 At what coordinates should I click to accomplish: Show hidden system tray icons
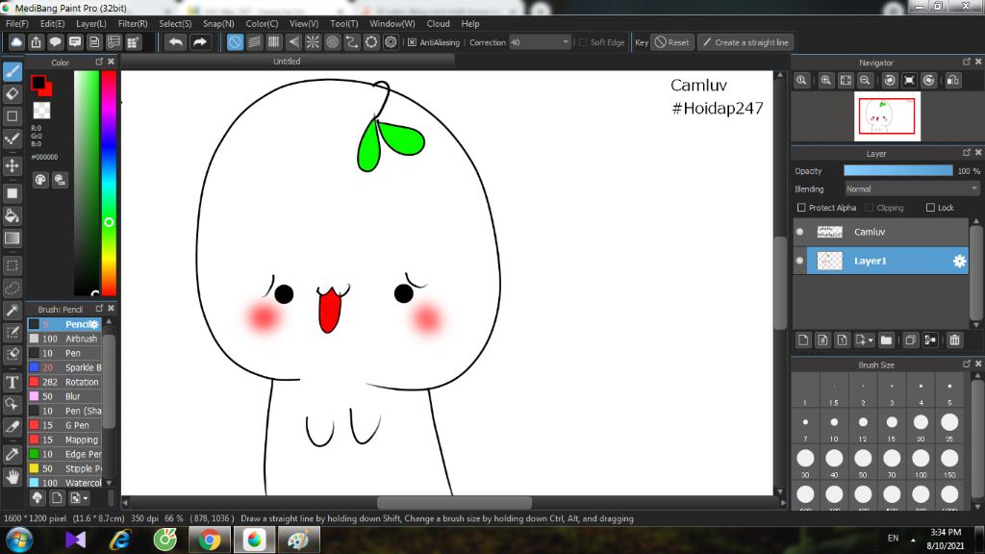click(x=913, y=540)
